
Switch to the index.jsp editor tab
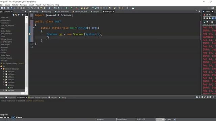point(34,12)
